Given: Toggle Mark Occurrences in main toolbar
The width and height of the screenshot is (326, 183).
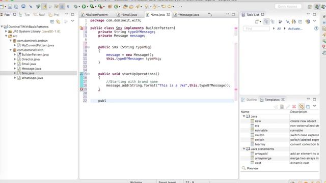Looking at the screenshot, I should tap(44, 7).
